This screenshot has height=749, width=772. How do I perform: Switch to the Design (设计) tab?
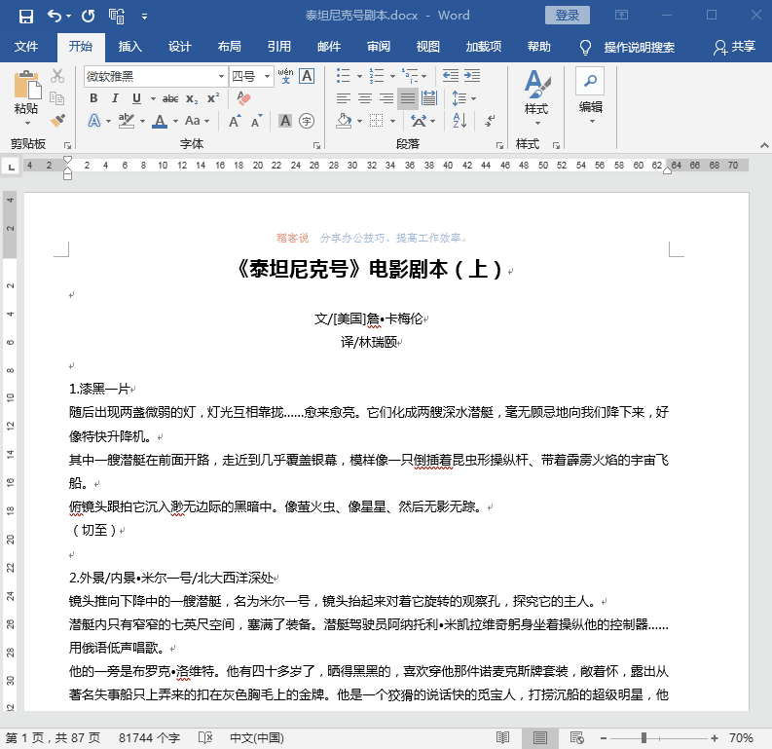coord(180,47)
